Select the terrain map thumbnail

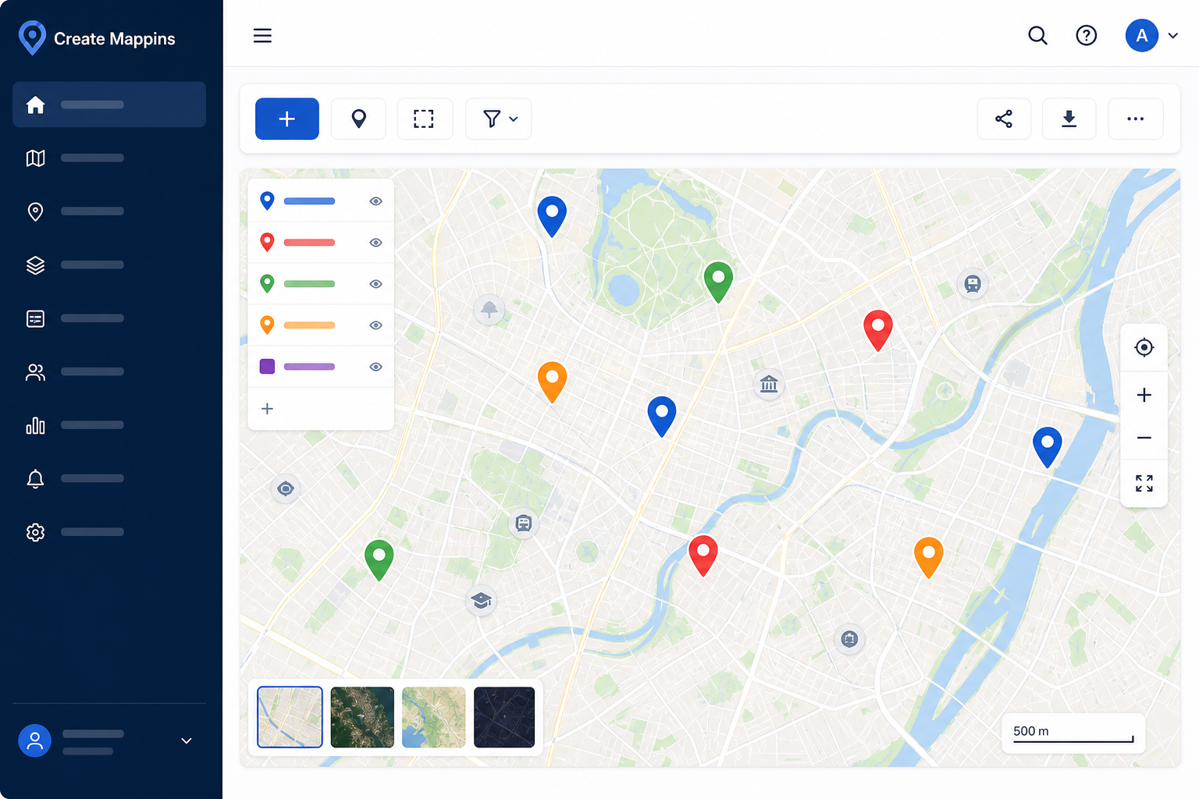coord(433,717)
